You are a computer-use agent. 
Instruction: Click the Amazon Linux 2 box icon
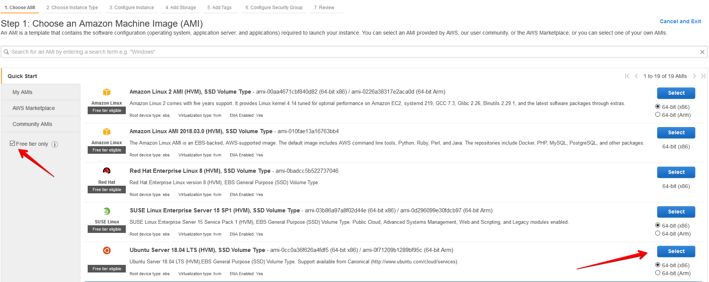(107, 92)
